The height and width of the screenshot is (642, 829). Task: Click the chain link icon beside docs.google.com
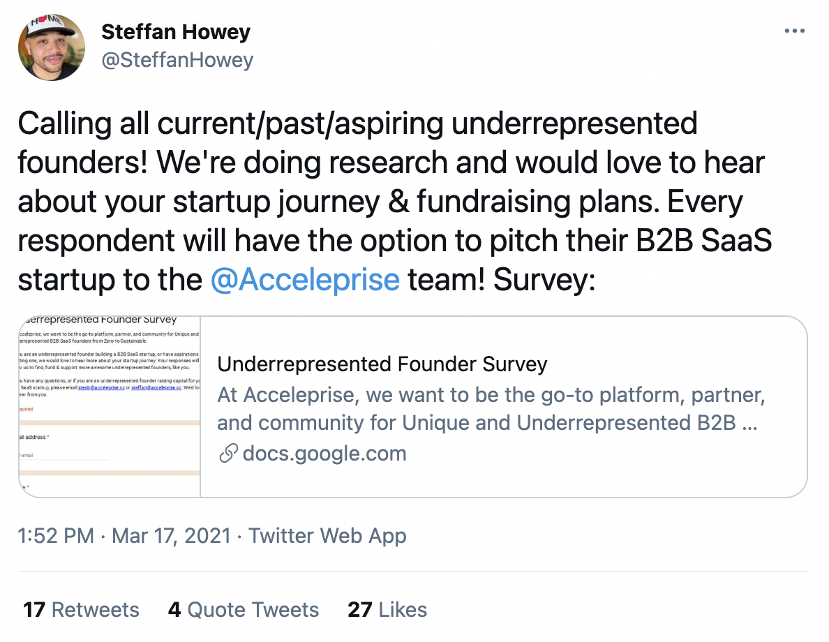[x=227, y=454]
